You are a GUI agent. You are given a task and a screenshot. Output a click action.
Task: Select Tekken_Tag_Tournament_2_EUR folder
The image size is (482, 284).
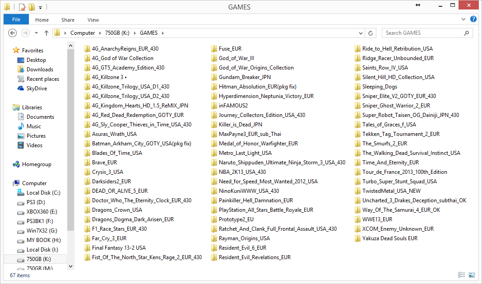397,134
